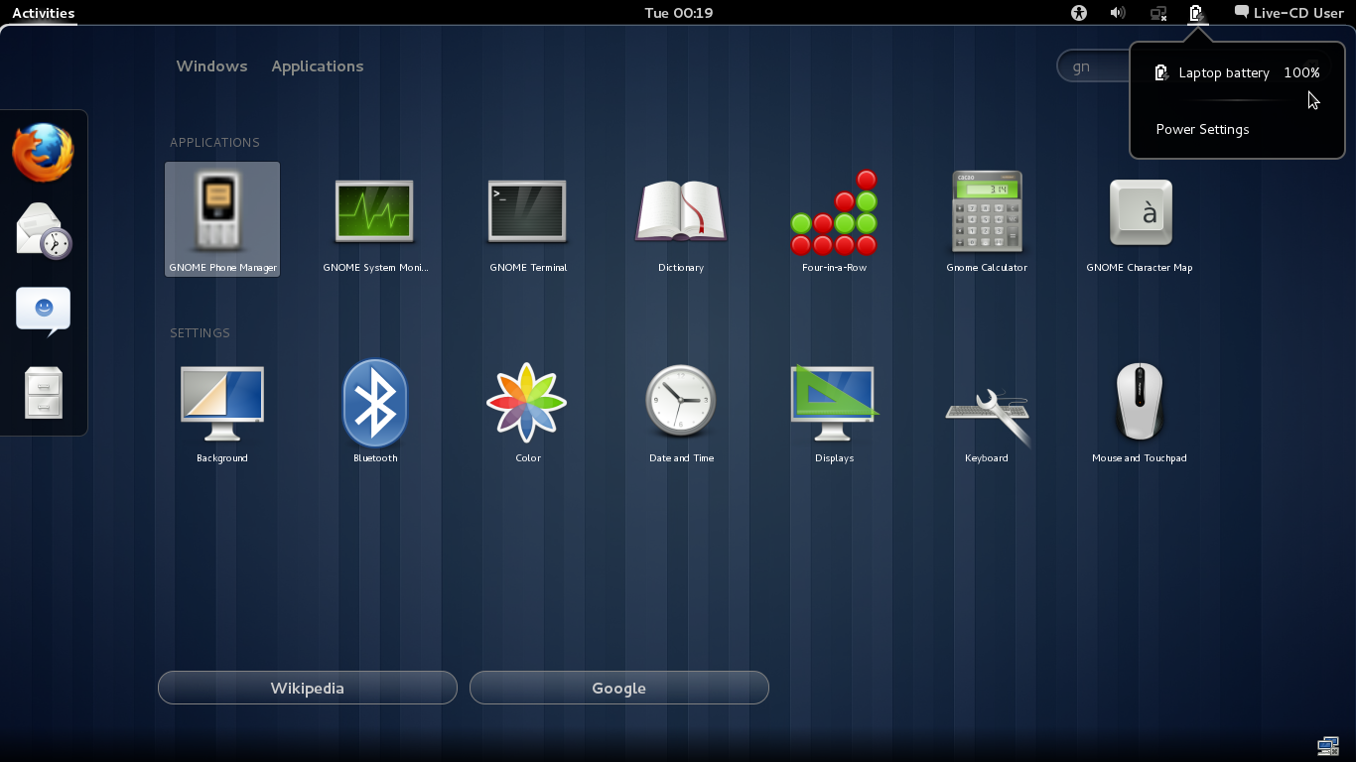This screenshot has width=1356, height=762.
Task: Open the mail client from the dash
Action: (44, 231)
